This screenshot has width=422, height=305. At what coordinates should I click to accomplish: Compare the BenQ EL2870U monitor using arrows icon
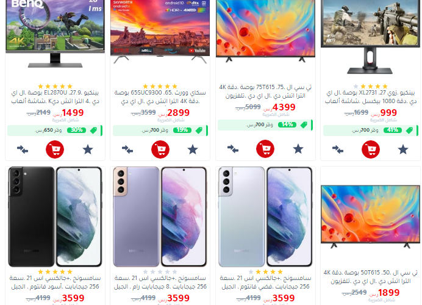pos(23,149)
